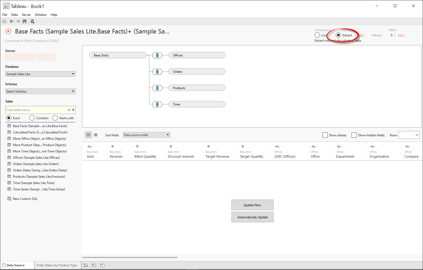Image resolution: width=423 pixels, height=270 pixels.
Task: Click the Forward arrow in the toolbar
Action: click(18, 21)
